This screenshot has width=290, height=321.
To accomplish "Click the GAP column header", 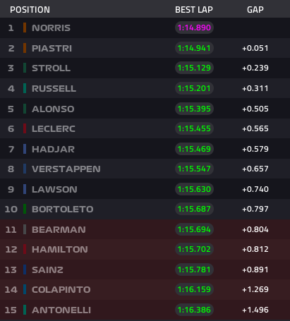I will click(x=255, y=10).
